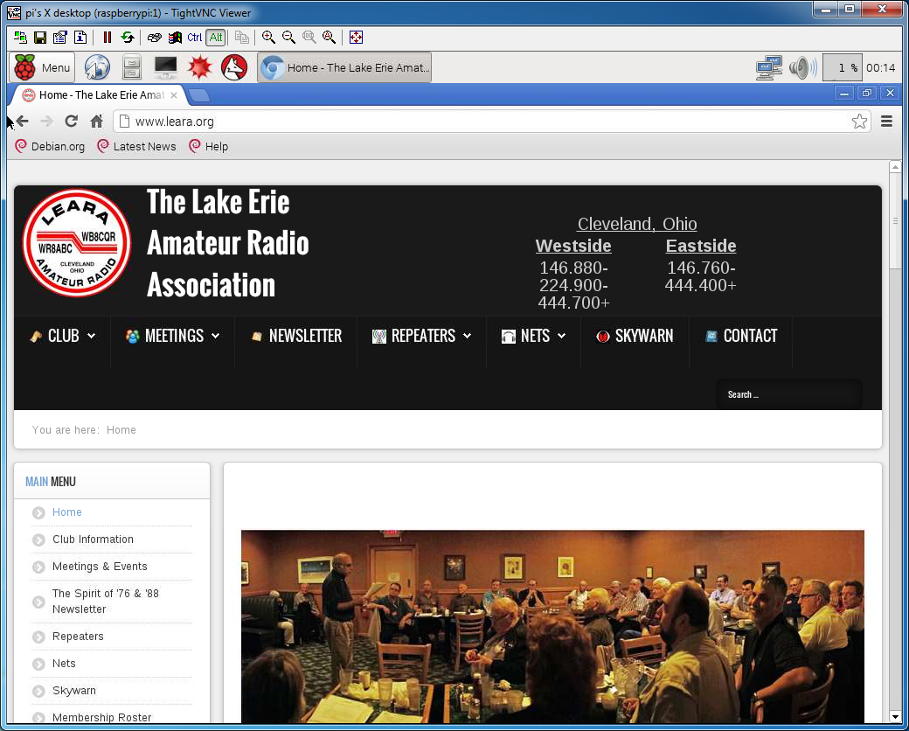Click the www.leara.org address bar
This screenshot has height=731, width=909.
pos(491,122)
